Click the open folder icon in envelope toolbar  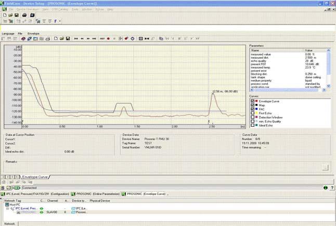[x=62, y=38]
